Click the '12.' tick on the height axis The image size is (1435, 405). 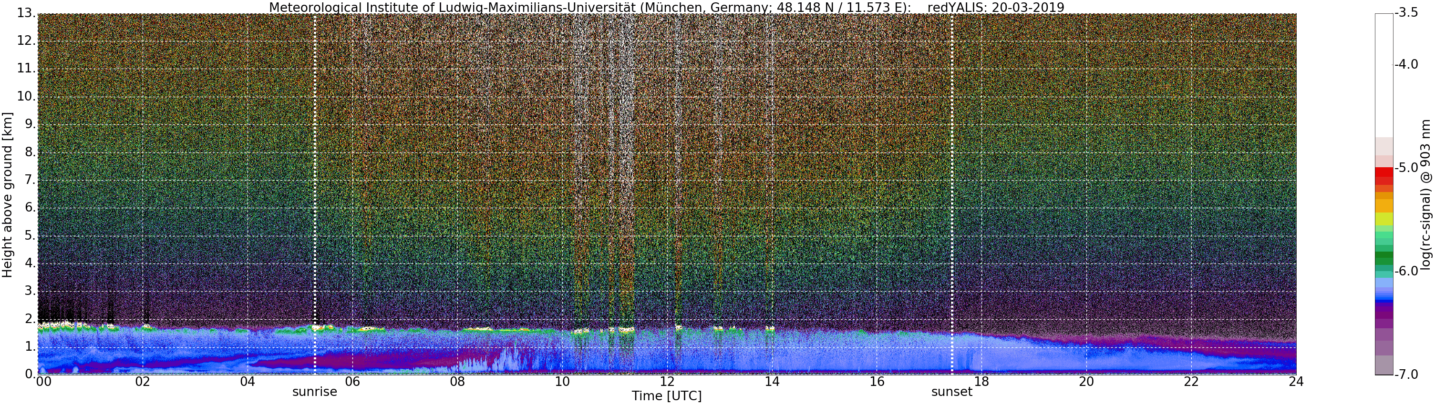pos(26,40)
